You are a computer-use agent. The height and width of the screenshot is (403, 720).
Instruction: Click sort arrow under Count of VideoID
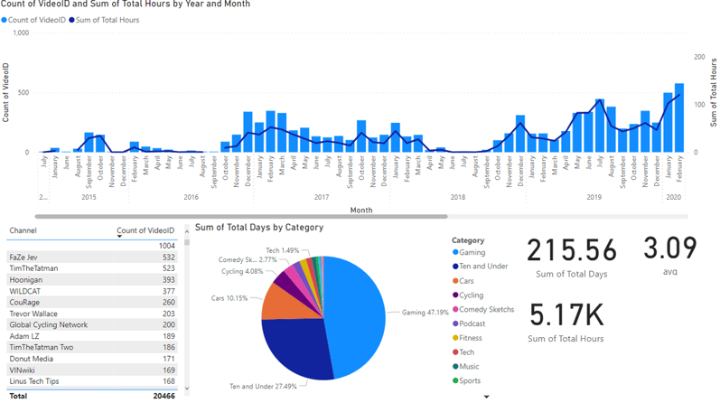coord(119,236)
